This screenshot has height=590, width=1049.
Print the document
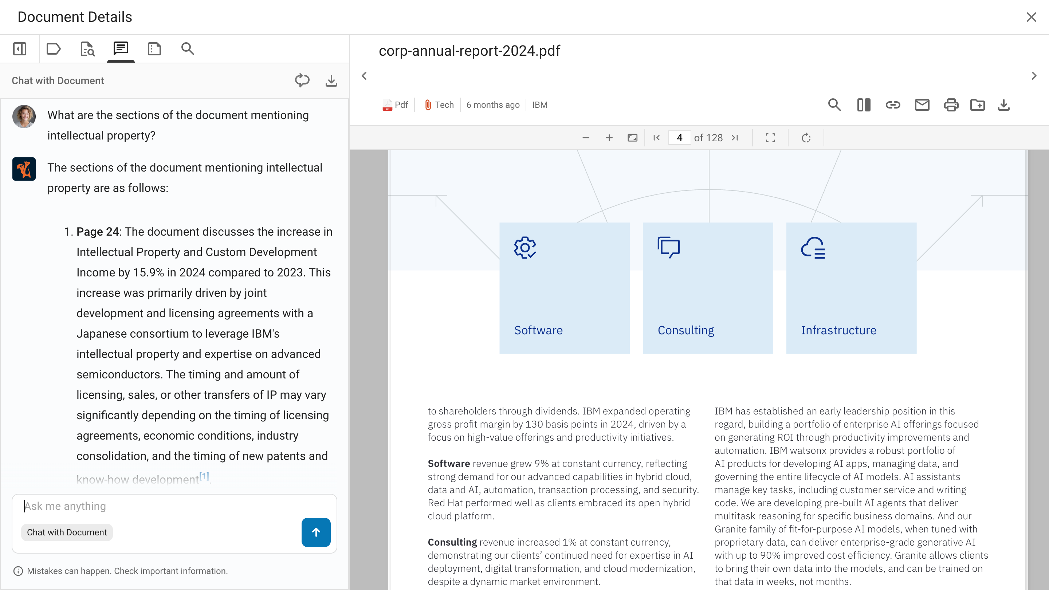951,105
